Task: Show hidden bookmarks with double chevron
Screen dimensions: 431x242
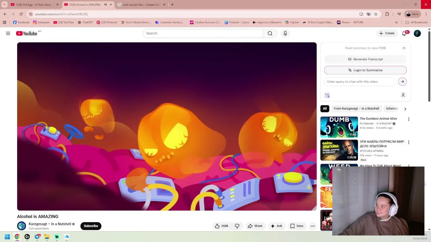Action: [x=396, y=23]
